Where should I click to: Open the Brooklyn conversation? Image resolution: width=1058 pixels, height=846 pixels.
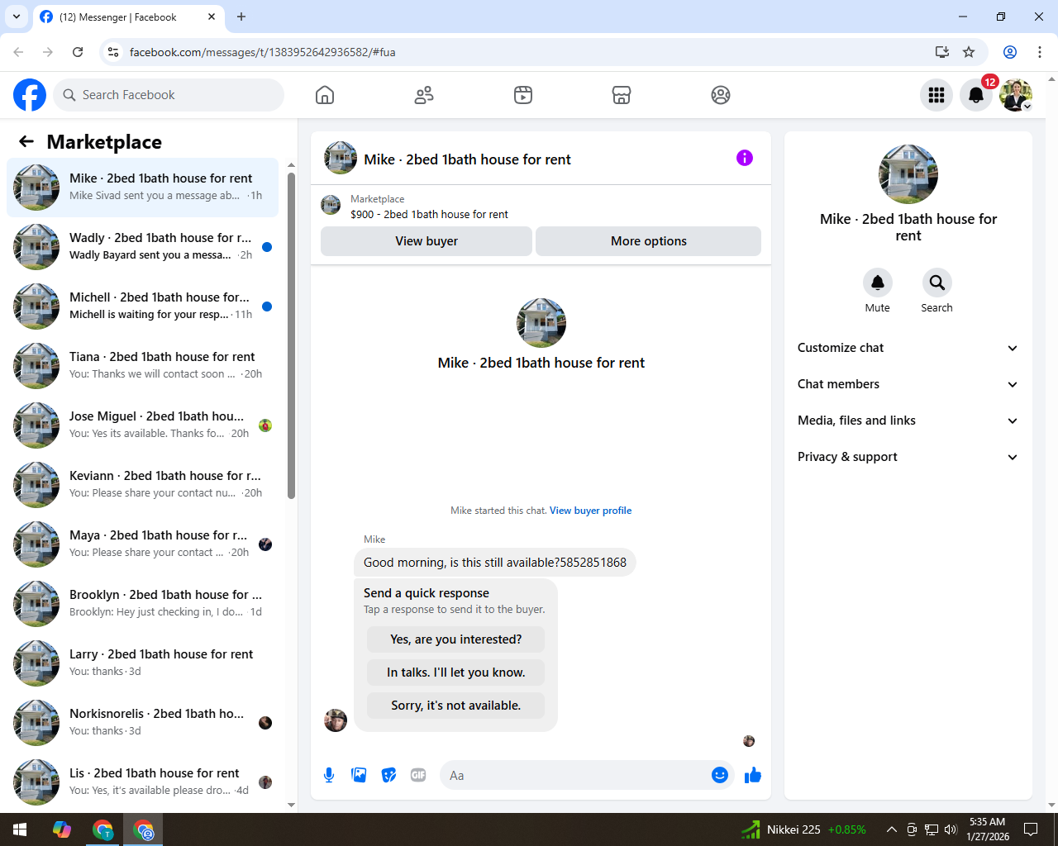coord(142,604)
